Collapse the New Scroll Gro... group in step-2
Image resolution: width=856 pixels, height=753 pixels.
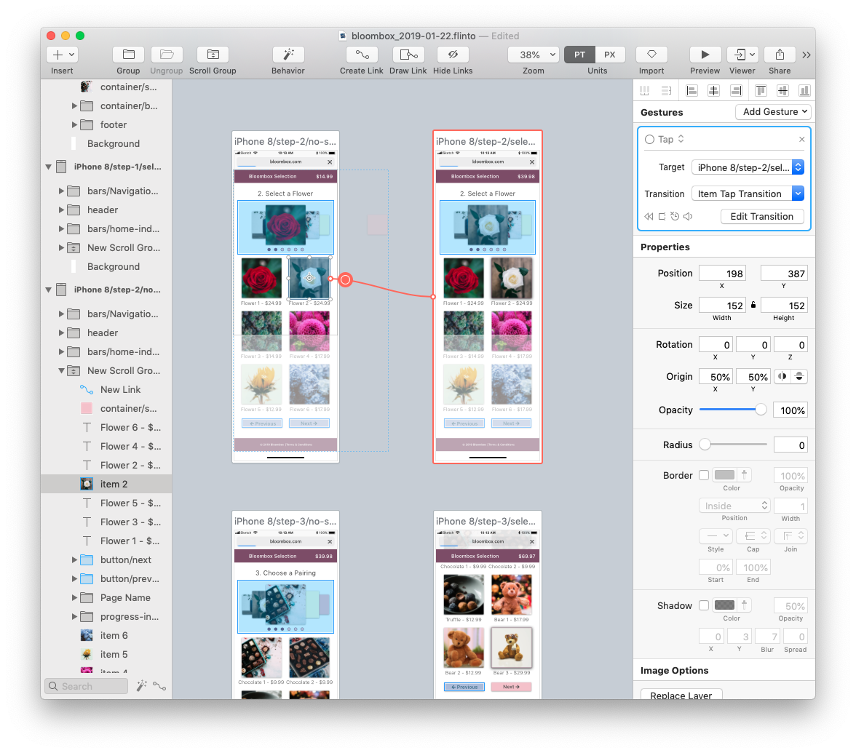click(62, 371)
